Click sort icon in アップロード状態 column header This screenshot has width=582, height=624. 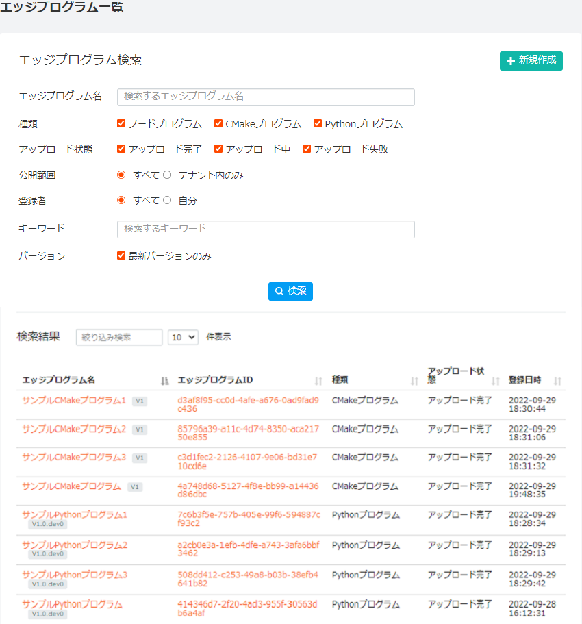click(x=496, y=381)
